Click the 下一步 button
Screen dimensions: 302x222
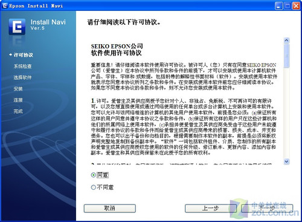coord(267,209)
